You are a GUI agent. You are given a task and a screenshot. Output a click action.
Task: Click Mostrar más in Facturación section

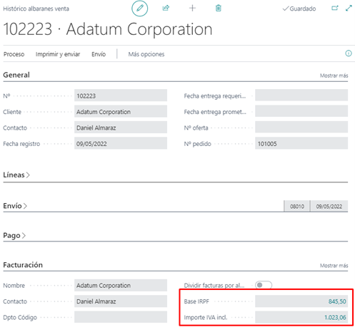pos(334,266)
